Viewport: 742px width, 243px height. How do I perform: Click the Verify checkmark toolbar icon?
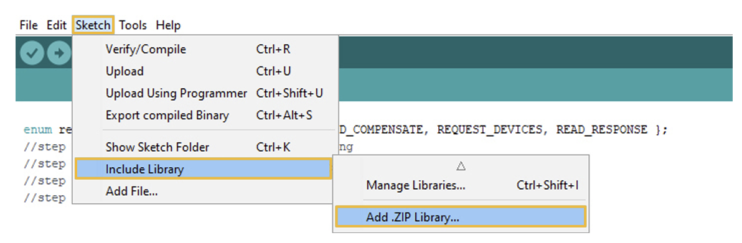click(x=32, y=53)
